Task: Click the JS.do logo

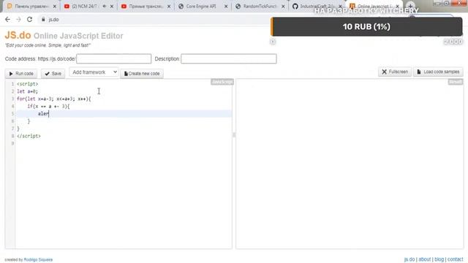Action: (18, 35)
